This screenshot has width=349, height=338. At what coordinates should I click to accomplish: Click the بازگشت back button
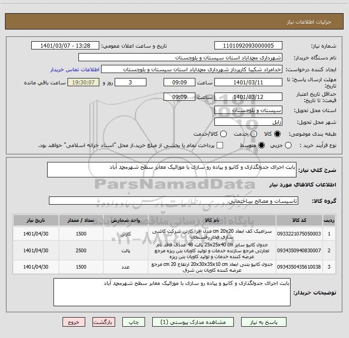(x=104, y=322)
